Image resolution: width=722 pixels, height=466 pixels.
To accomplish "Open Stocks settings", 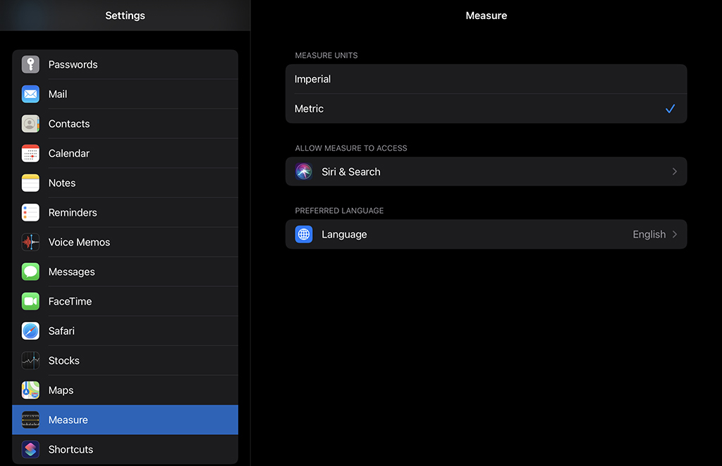I will tap(126, 360).
